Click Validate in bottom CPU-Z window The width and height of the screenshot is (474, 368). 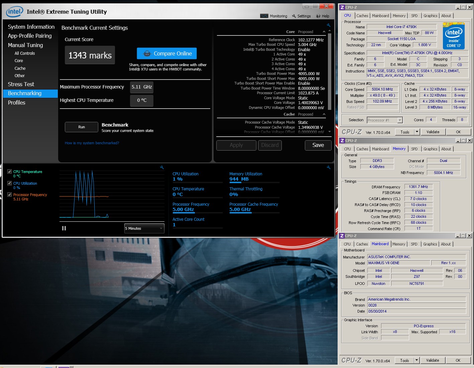(x=433, y=360)
